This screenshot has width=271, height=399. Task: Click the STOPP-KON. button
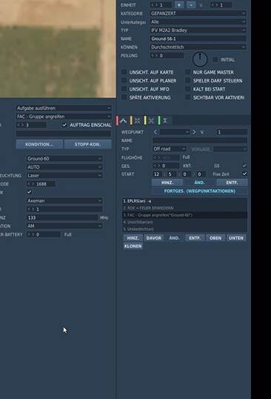[x=87, y=144]
